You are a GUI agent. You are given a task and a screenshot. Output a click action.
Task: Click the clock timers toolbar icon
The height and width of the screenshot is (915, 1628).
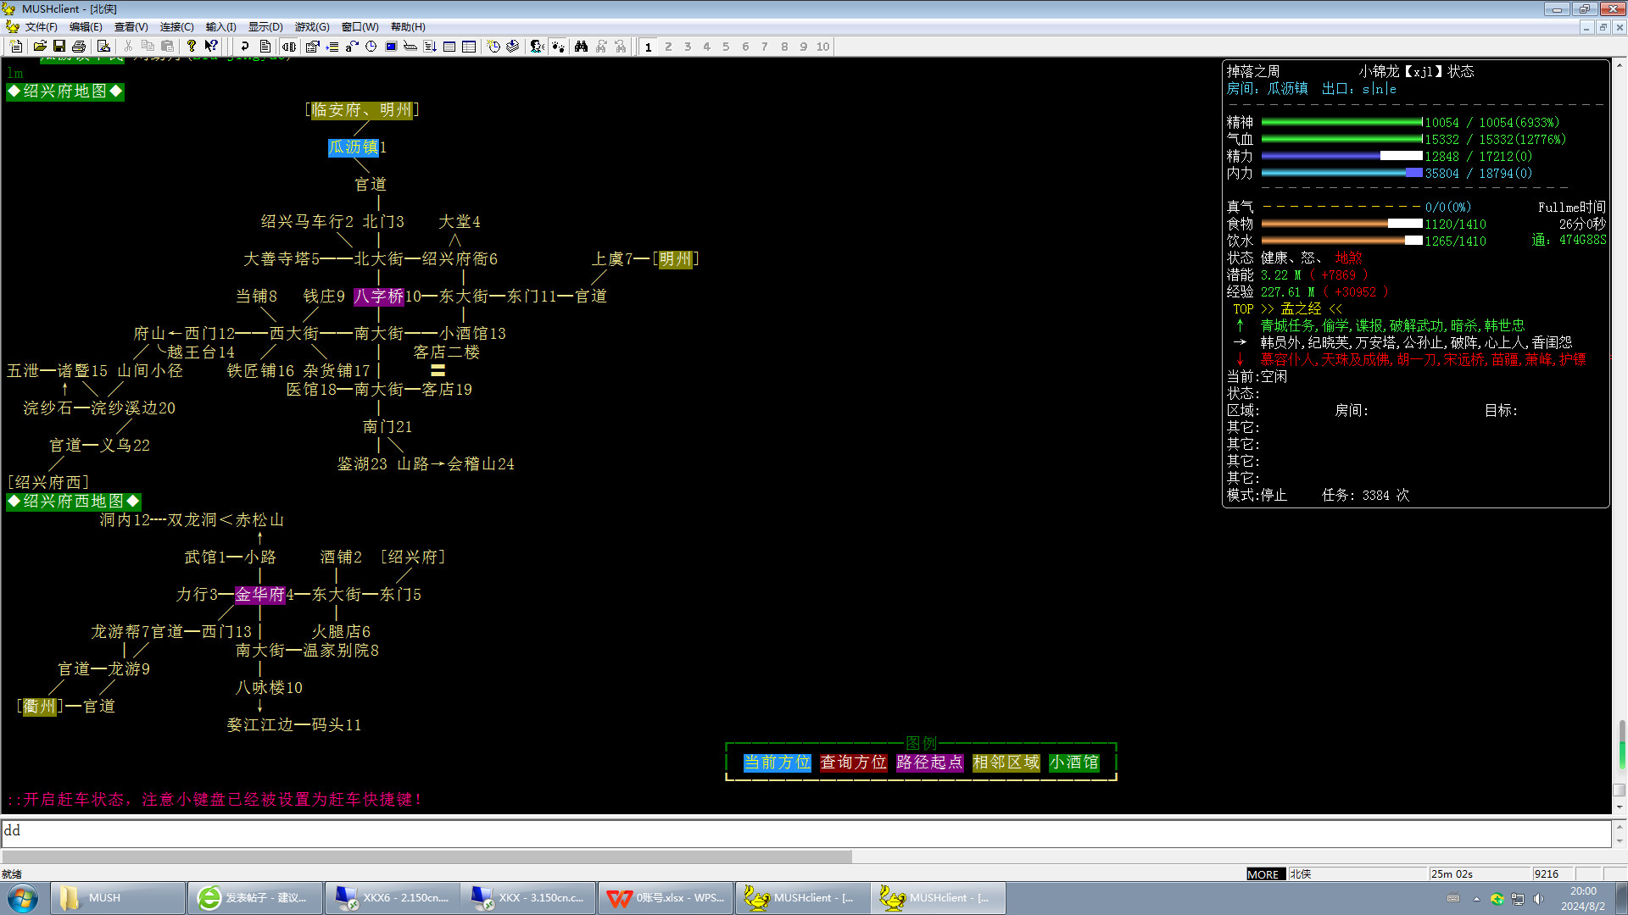(371, 47)
